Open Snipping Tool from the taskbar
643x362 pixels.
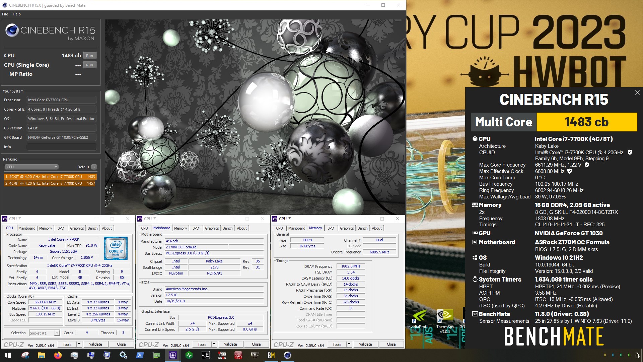[25, 355]
